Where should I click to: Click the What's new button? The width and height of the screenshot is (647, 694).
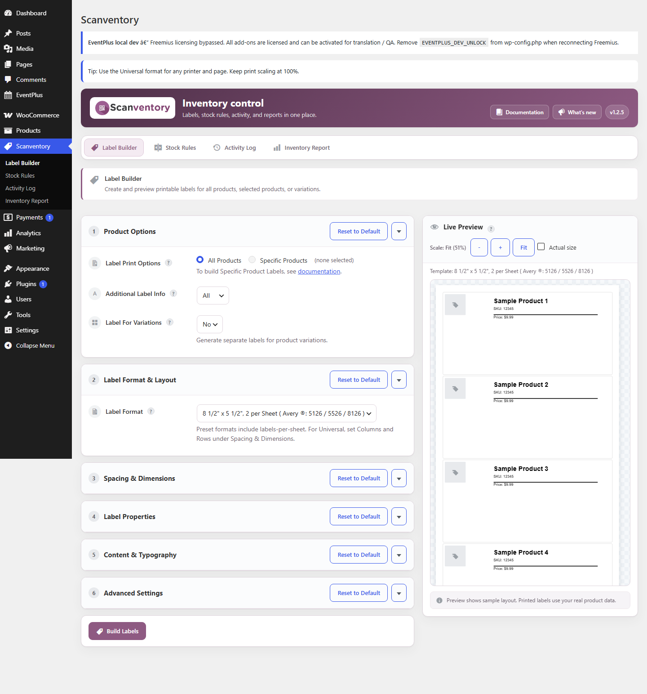point(577,112)
